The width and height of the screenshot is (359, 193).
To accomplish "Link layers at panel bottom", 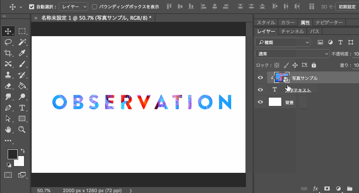I will 304,188.
